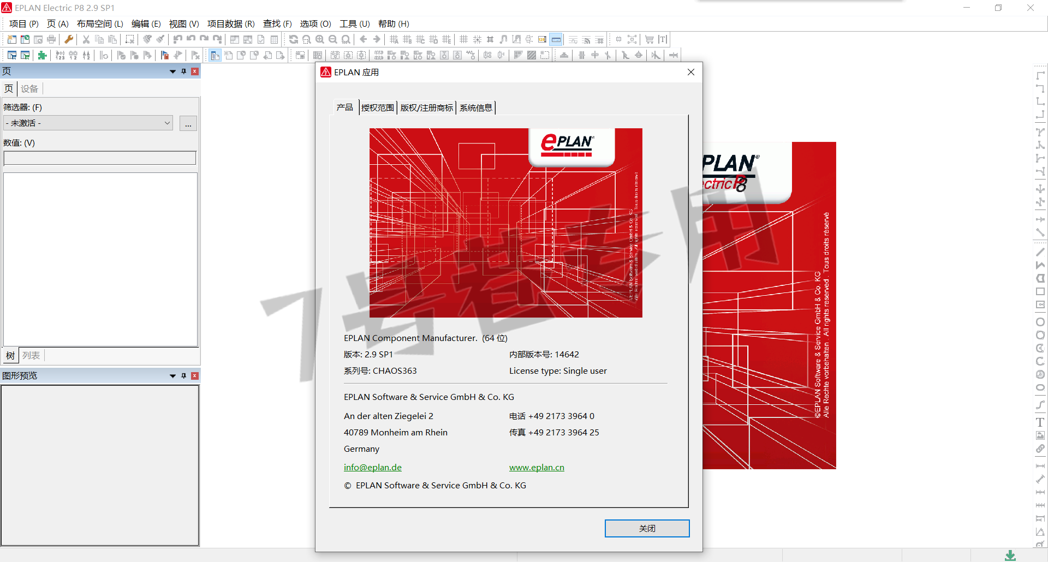Click the 图形预览 preview area
The width and height of the screenshot is (1048, 562).
pyautogui.click(x=100, y=465)
